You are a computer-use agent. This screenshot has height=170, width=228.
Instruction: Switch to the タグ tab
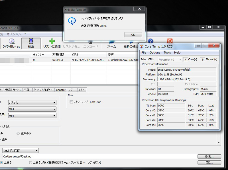[72, 90]
